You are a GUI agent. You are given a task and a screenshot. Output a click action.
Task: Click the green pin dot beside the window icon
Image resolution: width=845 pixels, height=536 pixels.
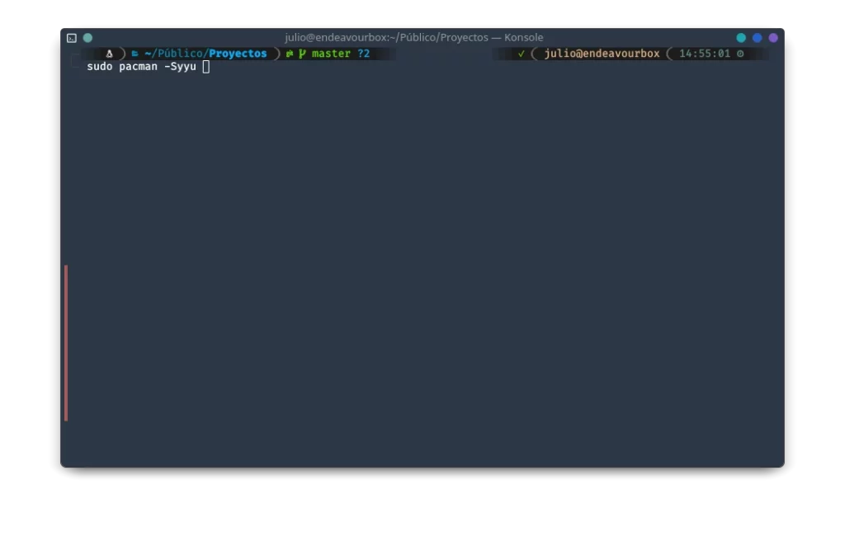click(x=87, y=38)
